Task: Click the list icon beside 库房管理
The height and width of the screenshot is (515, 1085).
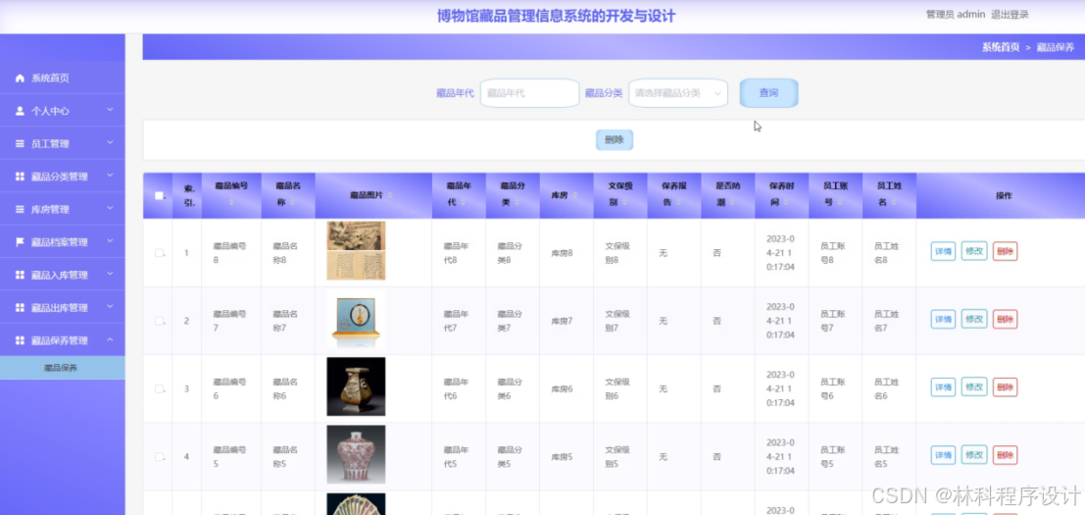Action: click(20, 209)
